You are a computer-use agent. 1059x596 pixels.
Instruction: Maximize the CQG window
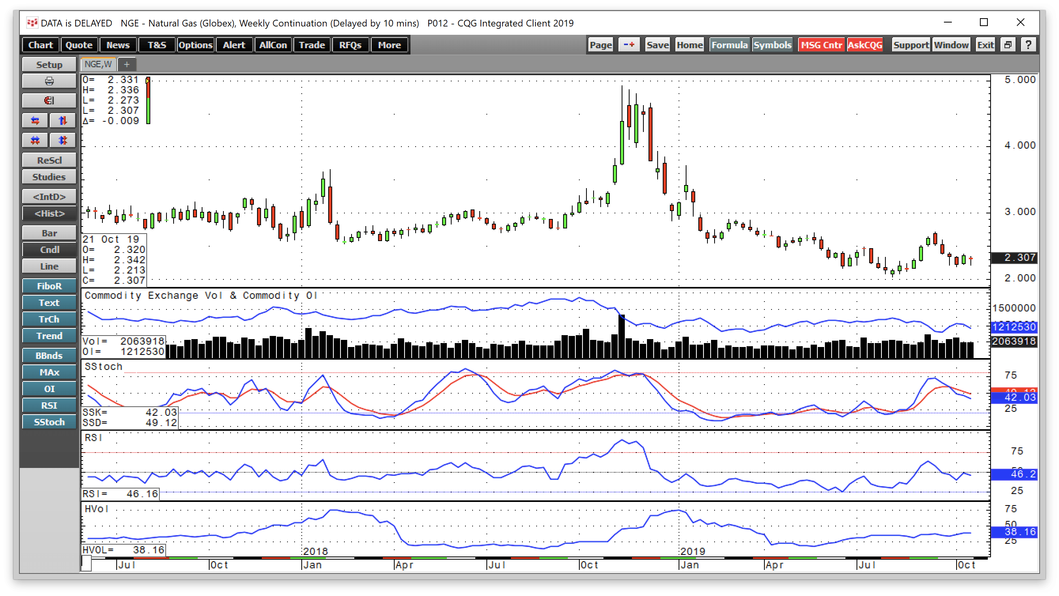tap(983, 23)
